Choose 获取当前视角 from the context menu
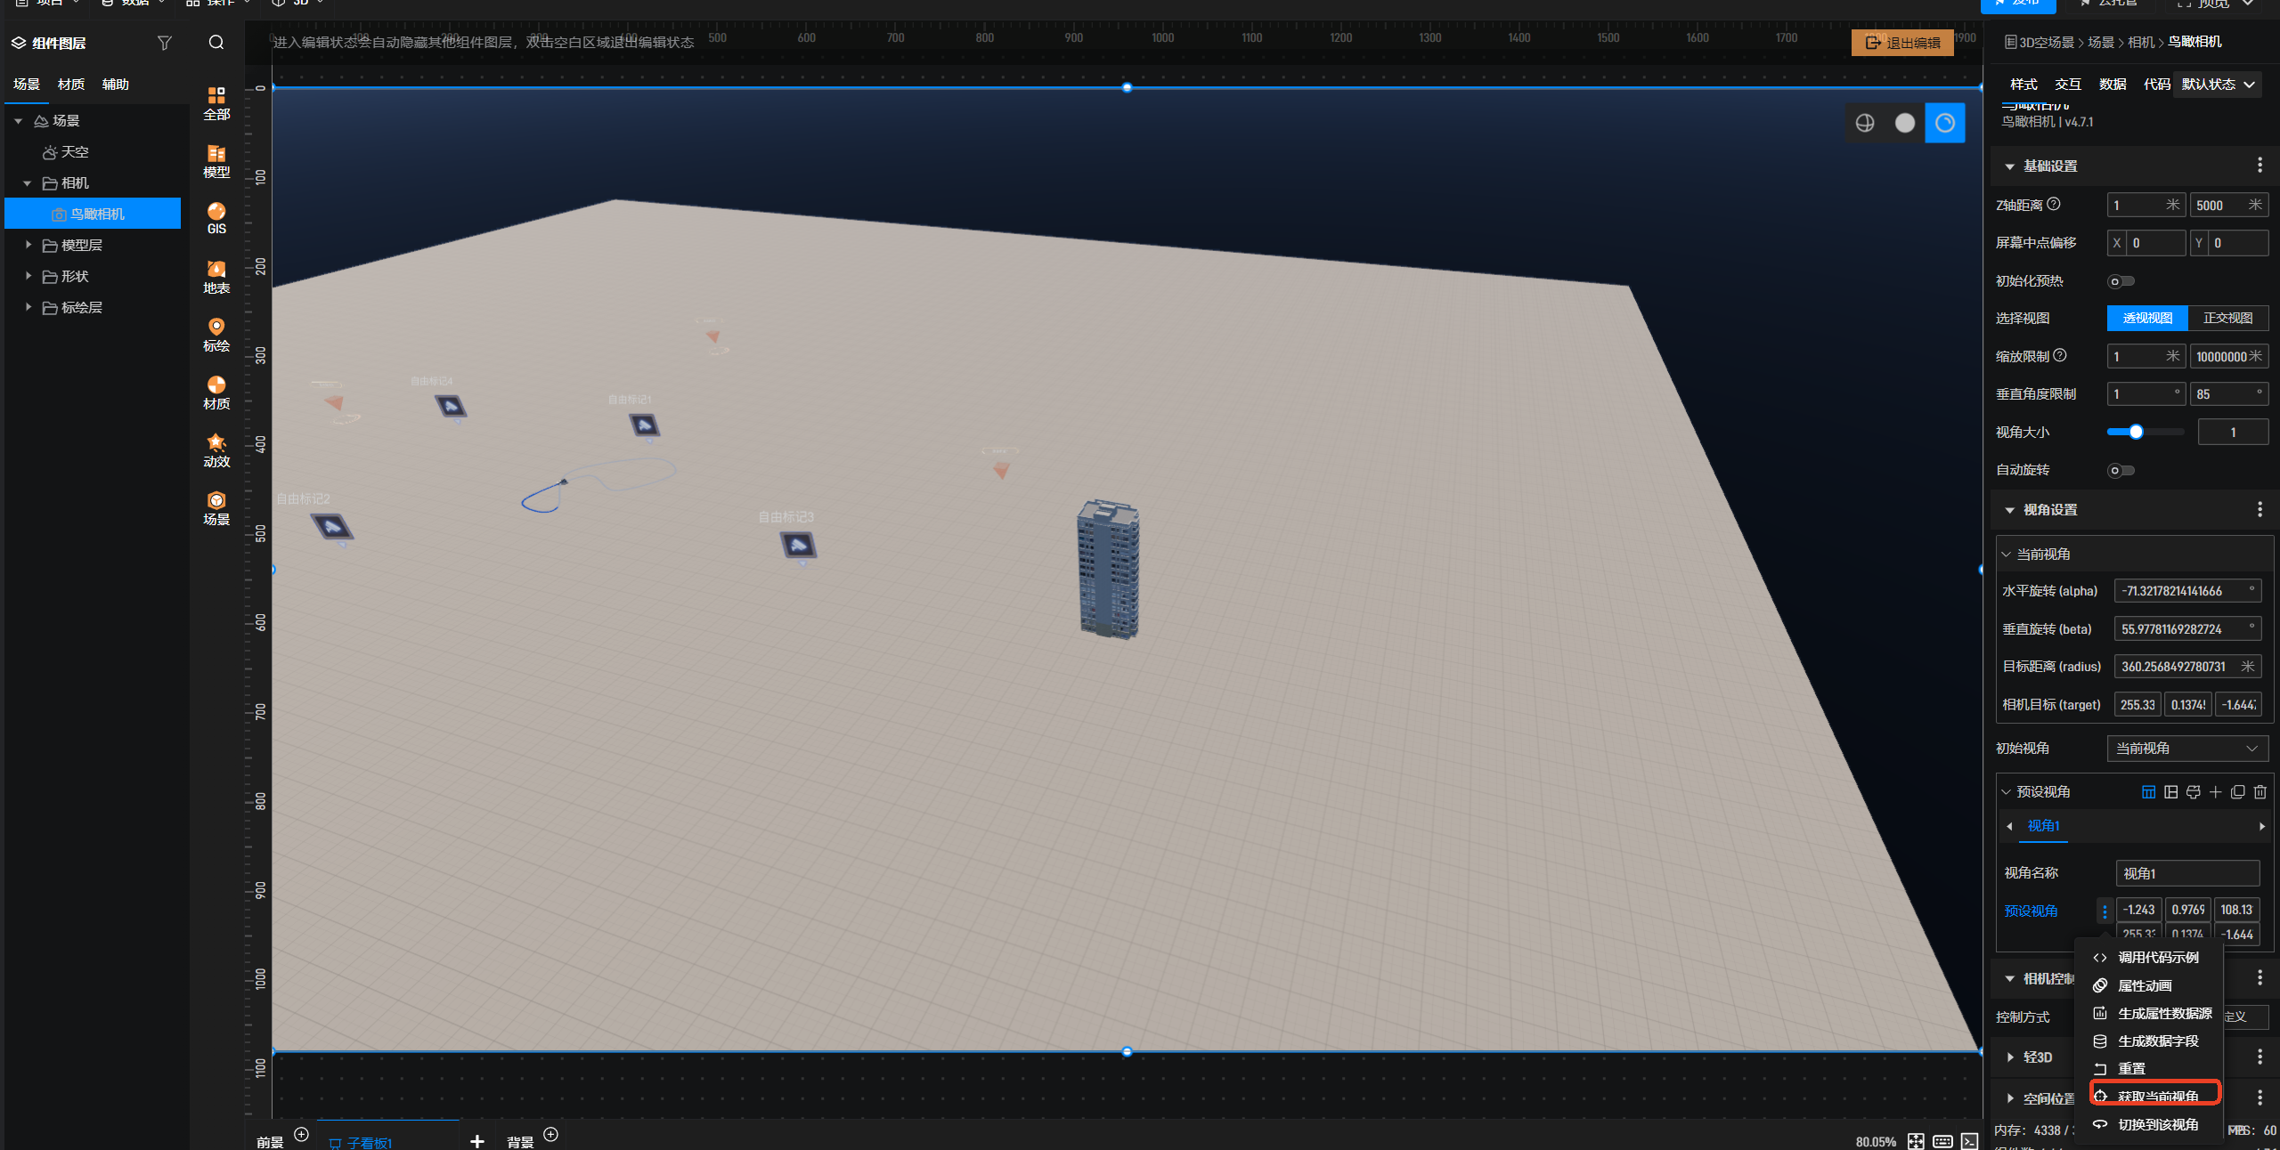This screenshot has height=1150, width=2280. tap(2156, 1096)
